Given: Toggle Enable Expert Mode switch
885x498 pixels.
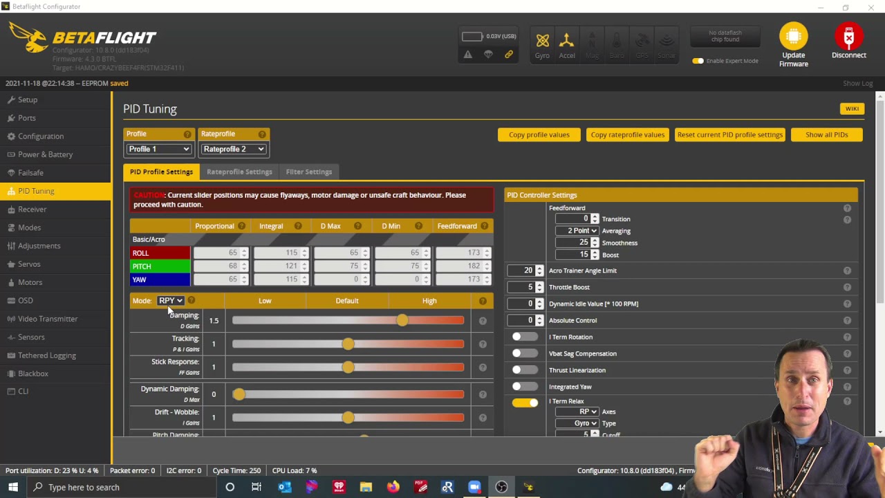Looking at the screenshot, I should (x=698, y=61).
